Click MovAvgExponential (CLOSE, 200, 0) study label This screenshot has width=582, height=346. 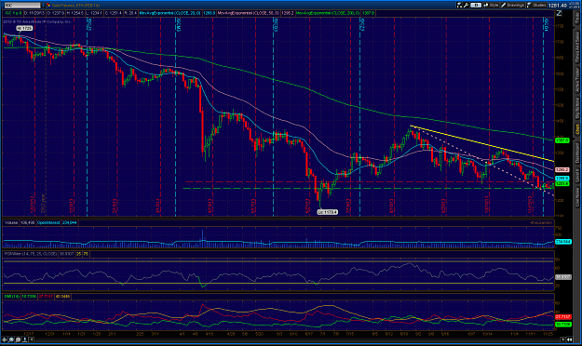(x=328, y=13)
